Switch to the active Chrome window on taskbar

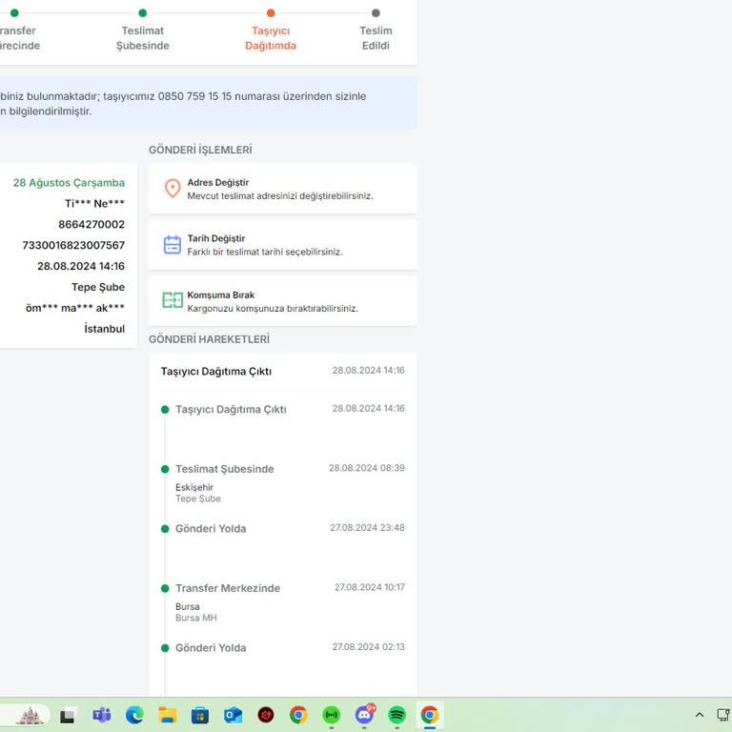tap(430, 715)
